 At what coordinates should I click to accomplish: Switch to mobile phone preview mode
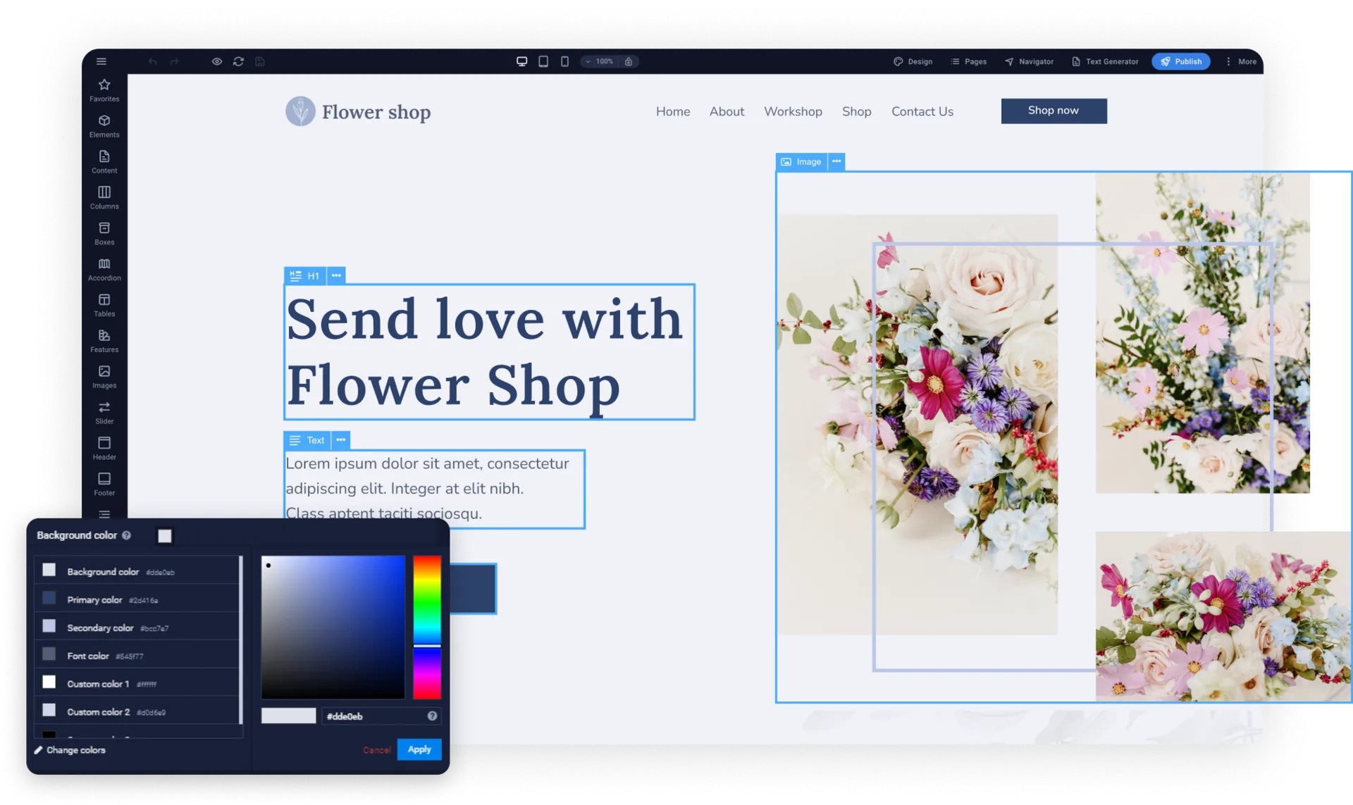pos(564,61)
